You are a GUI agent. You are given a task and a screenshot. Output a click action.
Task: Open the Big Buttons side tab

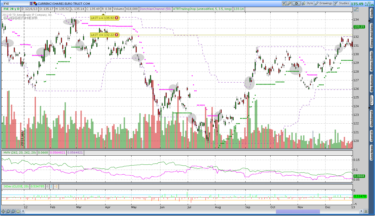[372, 84]
